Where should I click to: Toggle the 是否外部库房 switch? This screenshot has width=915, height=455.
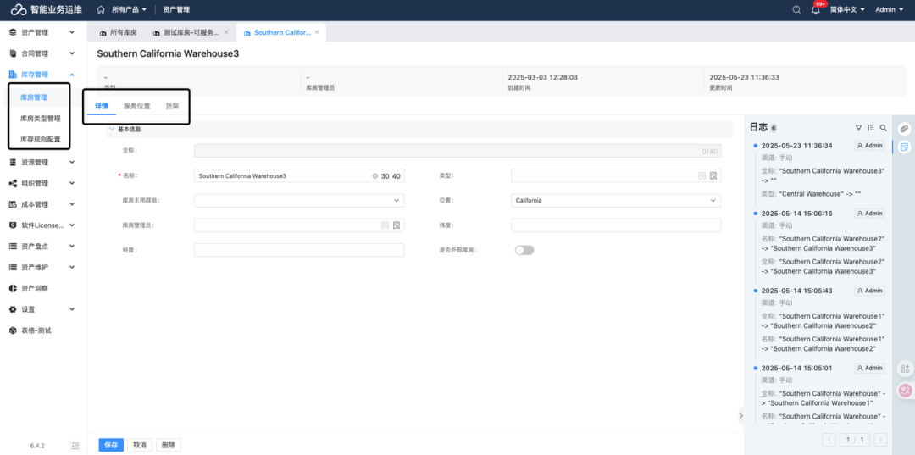click(x=524, y=250)
